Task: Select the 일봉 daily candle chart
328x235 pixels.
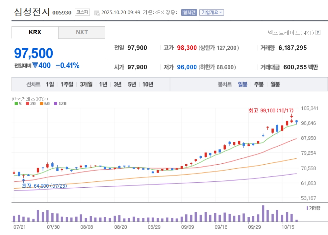Action: 242,84
